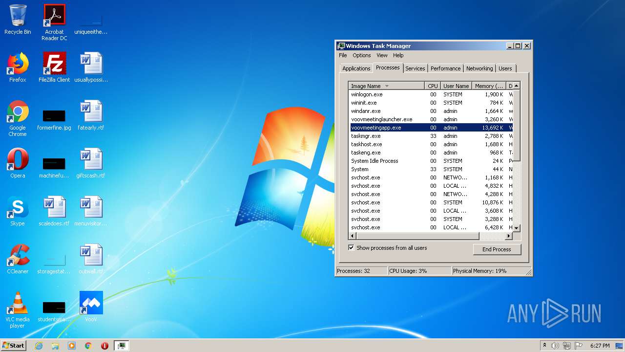Click the Chrome taskbar icon
Screen dimensions: 625x352
(x=88, y=346)
